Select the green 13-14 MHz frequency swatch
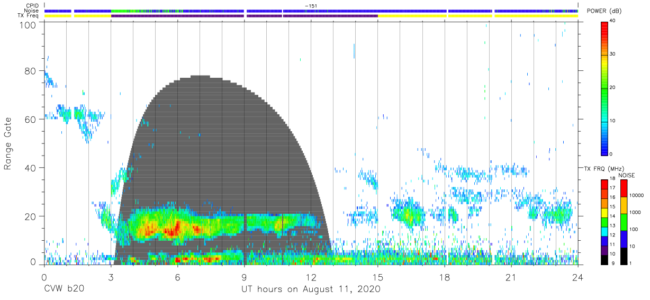The image size is (650, 300). point(605,222)
